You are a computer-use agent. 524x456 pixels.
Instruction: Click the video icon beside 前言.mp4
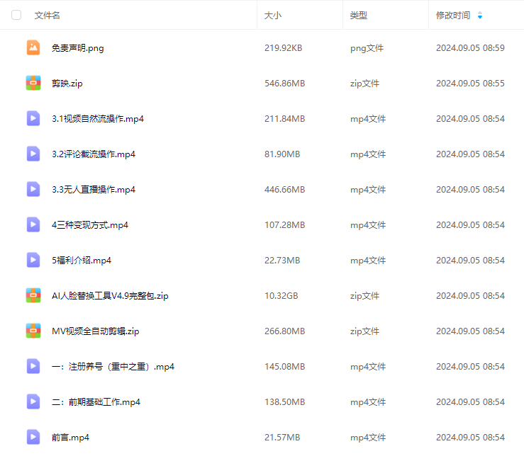tap(33, 437)
